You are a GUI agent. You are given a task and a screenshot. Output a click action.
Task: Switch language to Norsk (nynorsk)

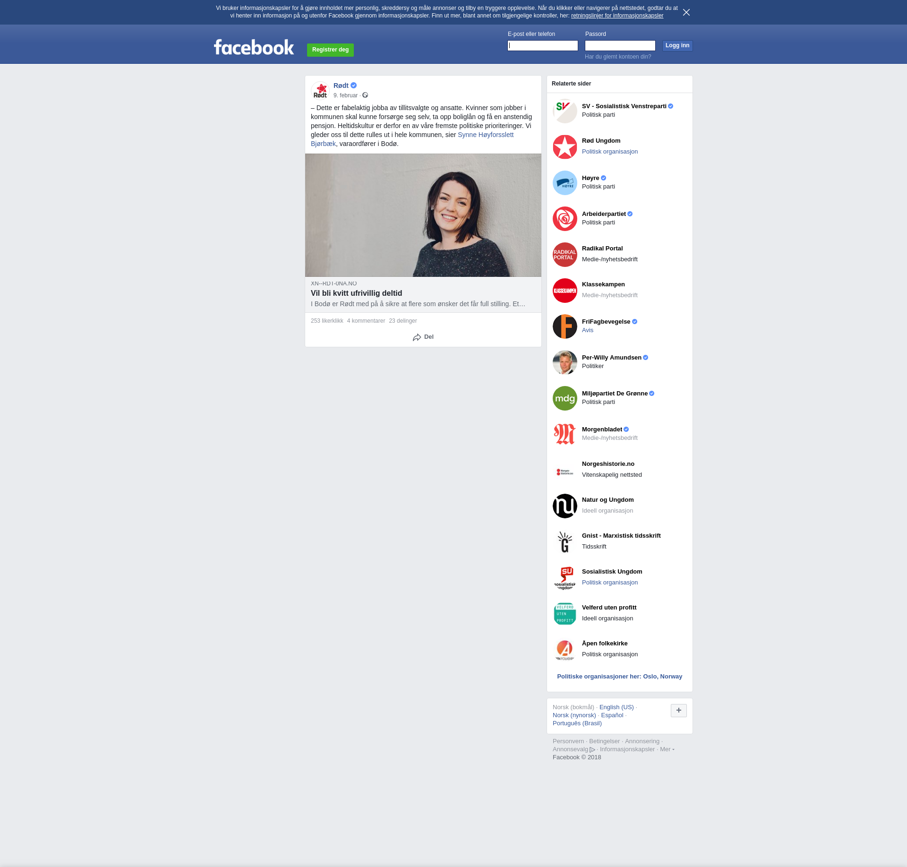574,715
